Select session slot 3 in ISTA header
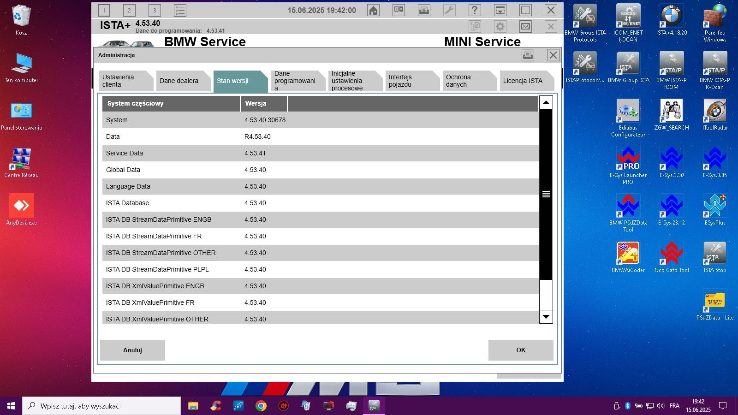 (155, 10)
